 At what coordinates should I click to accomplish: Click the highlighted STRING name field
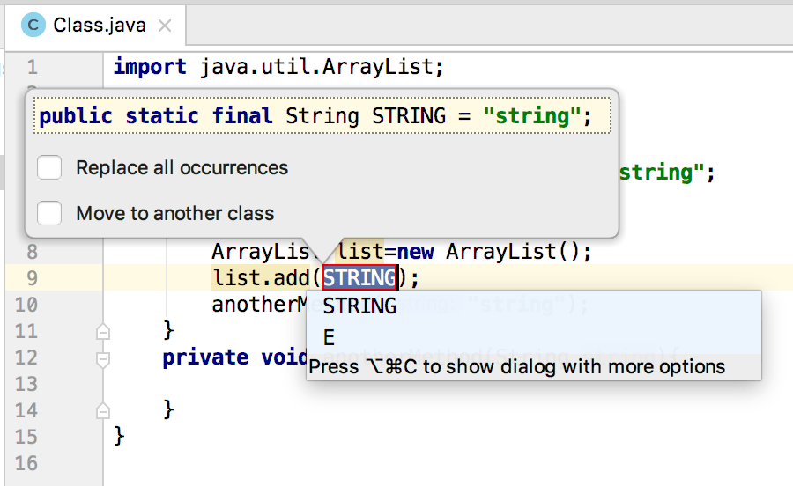[x=360, y=278]
